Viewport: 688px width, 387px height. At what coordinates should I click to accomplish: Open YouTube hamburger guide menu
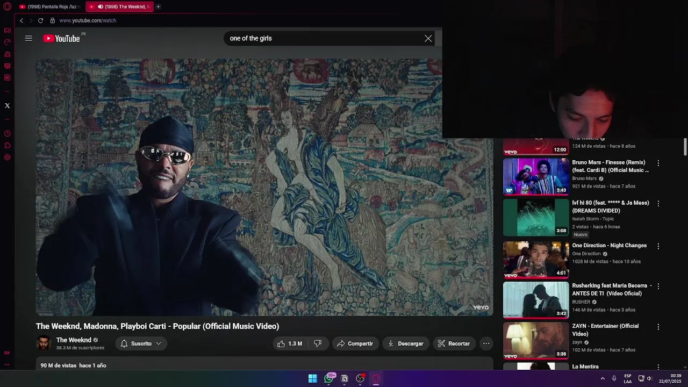click(x=28, y=38)
